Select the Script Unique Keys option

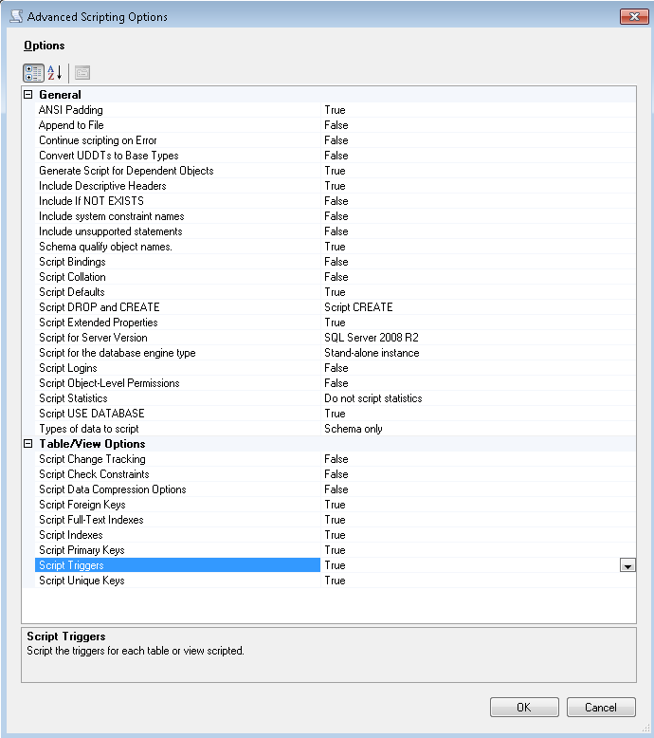click(82, 581)
